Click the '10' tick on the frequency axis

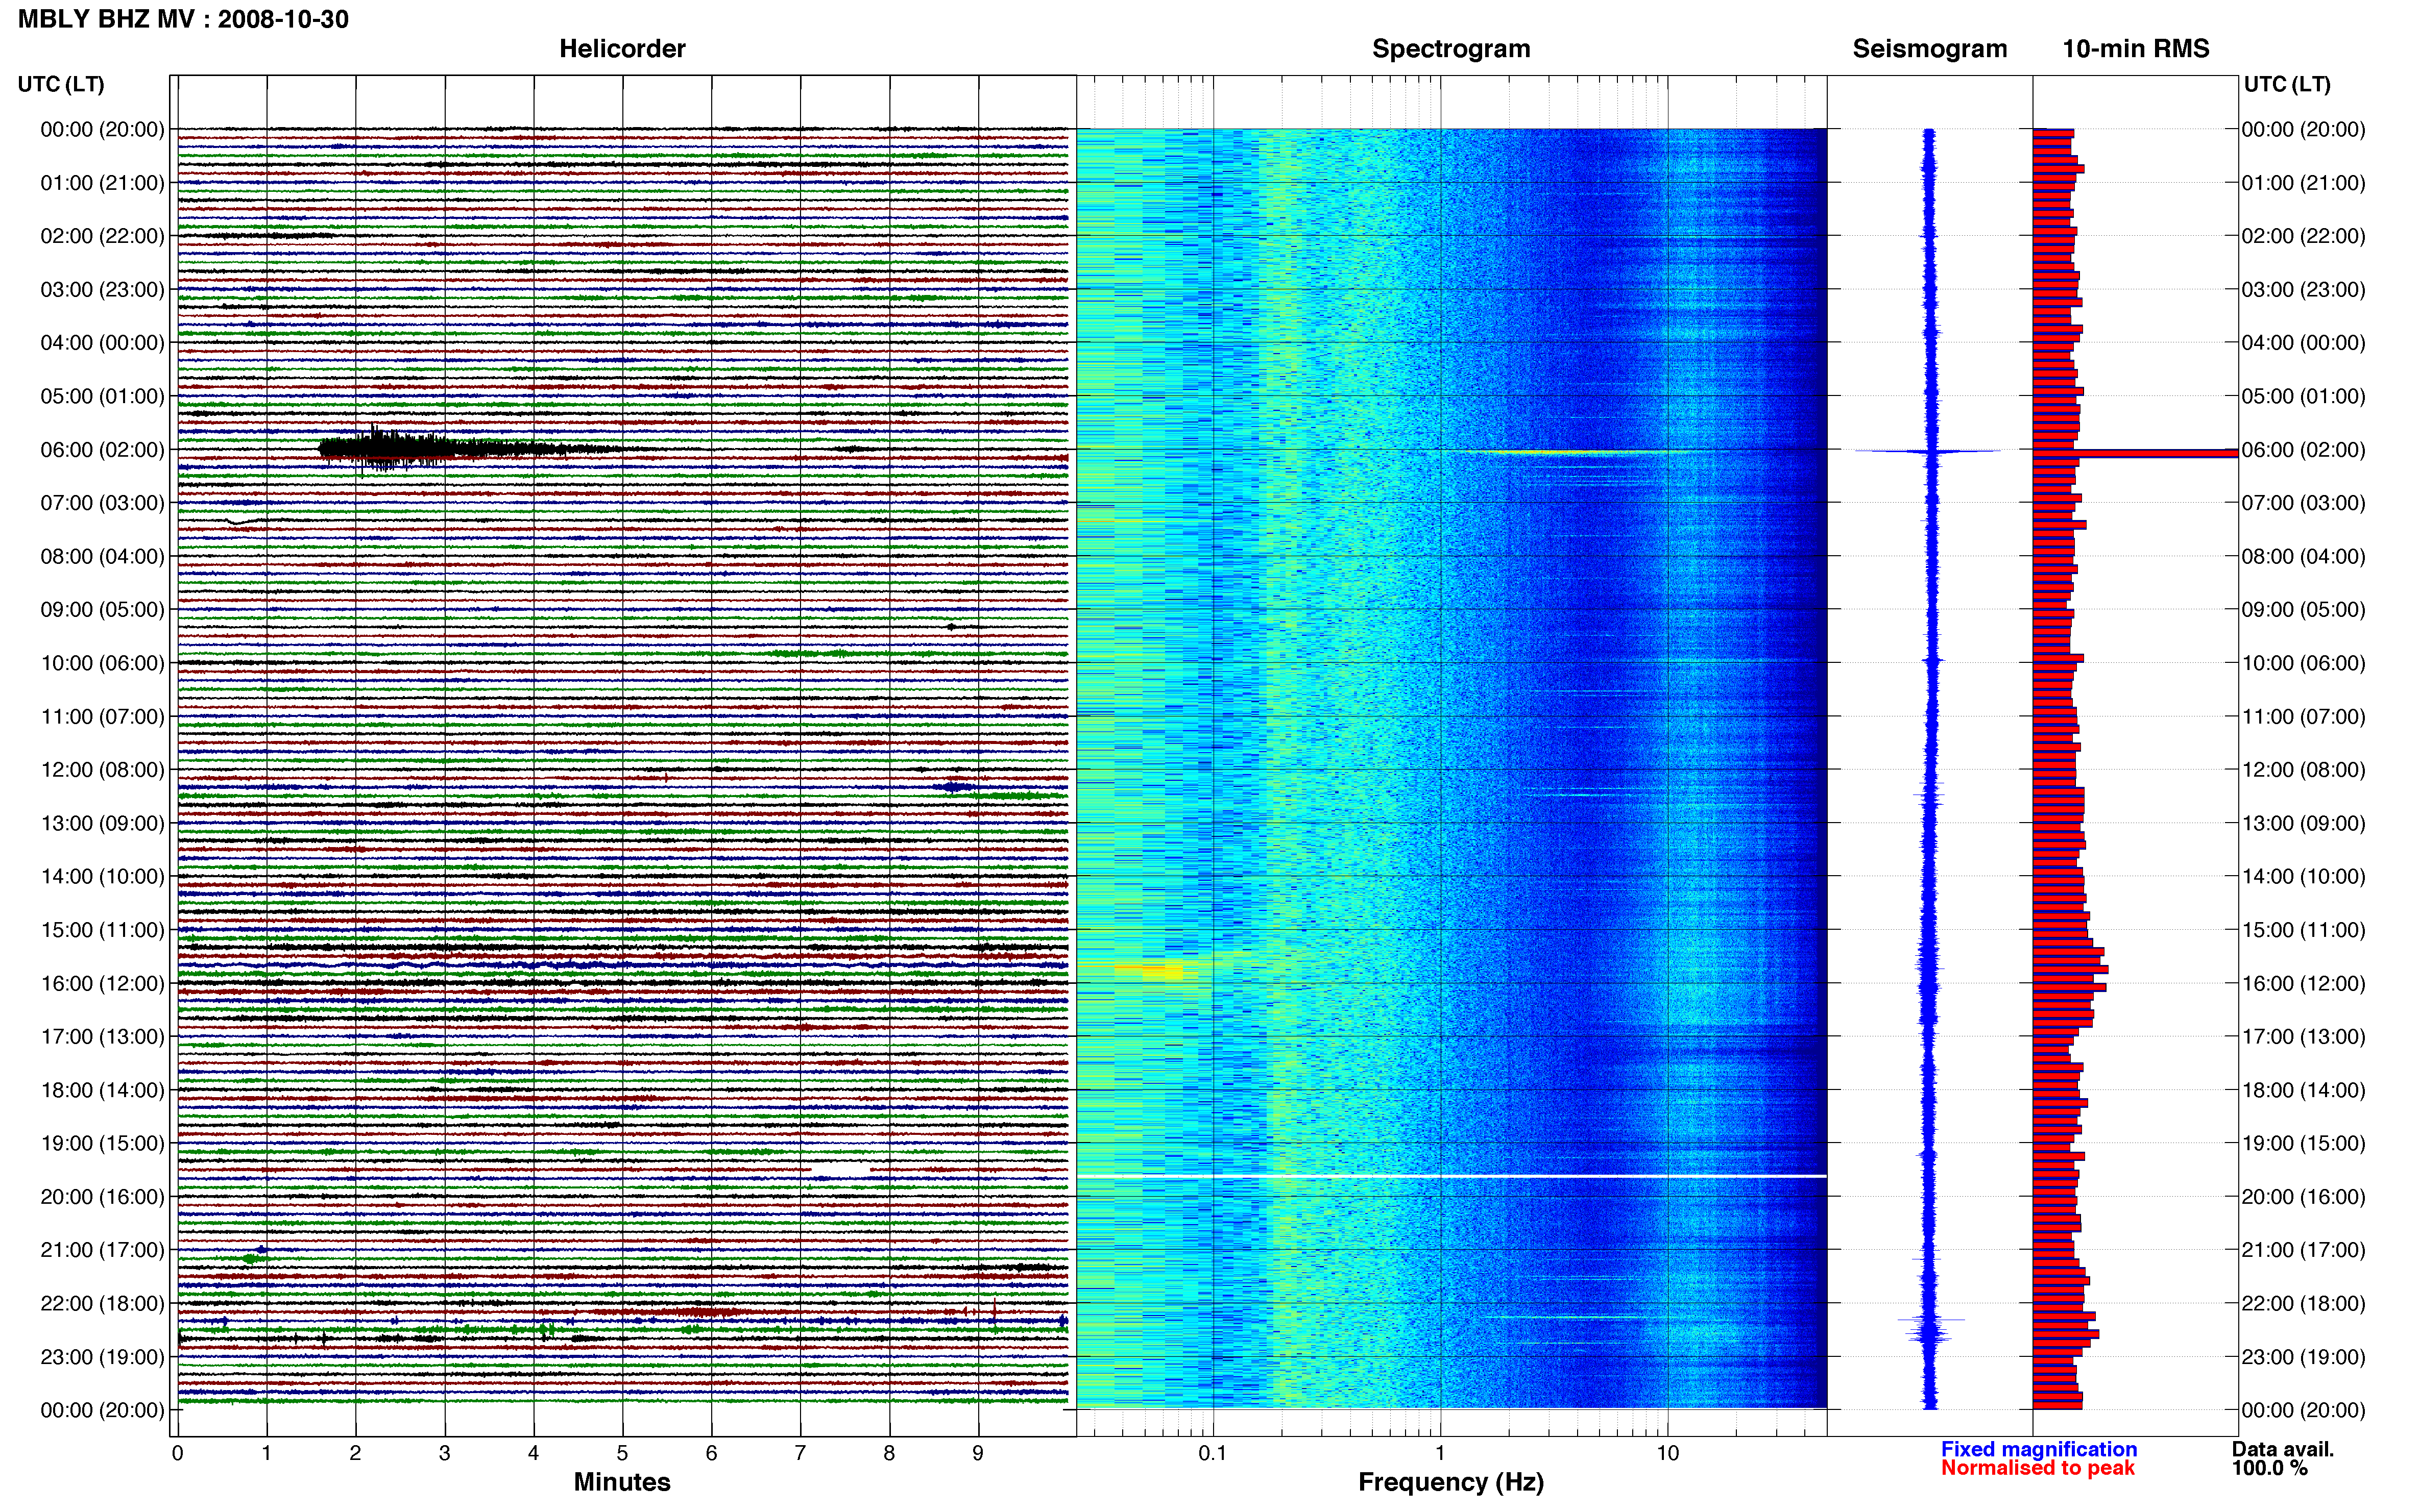click(1667, 1453)
